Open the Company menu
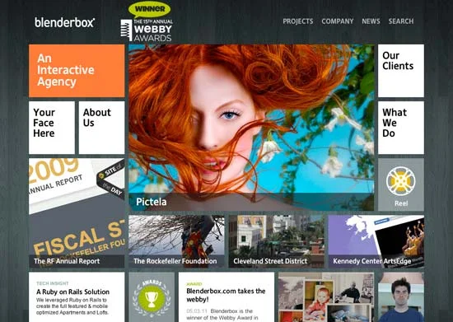 338,21
